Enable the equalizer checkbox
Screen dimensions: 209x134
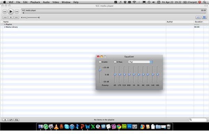[x=100, y=62]
